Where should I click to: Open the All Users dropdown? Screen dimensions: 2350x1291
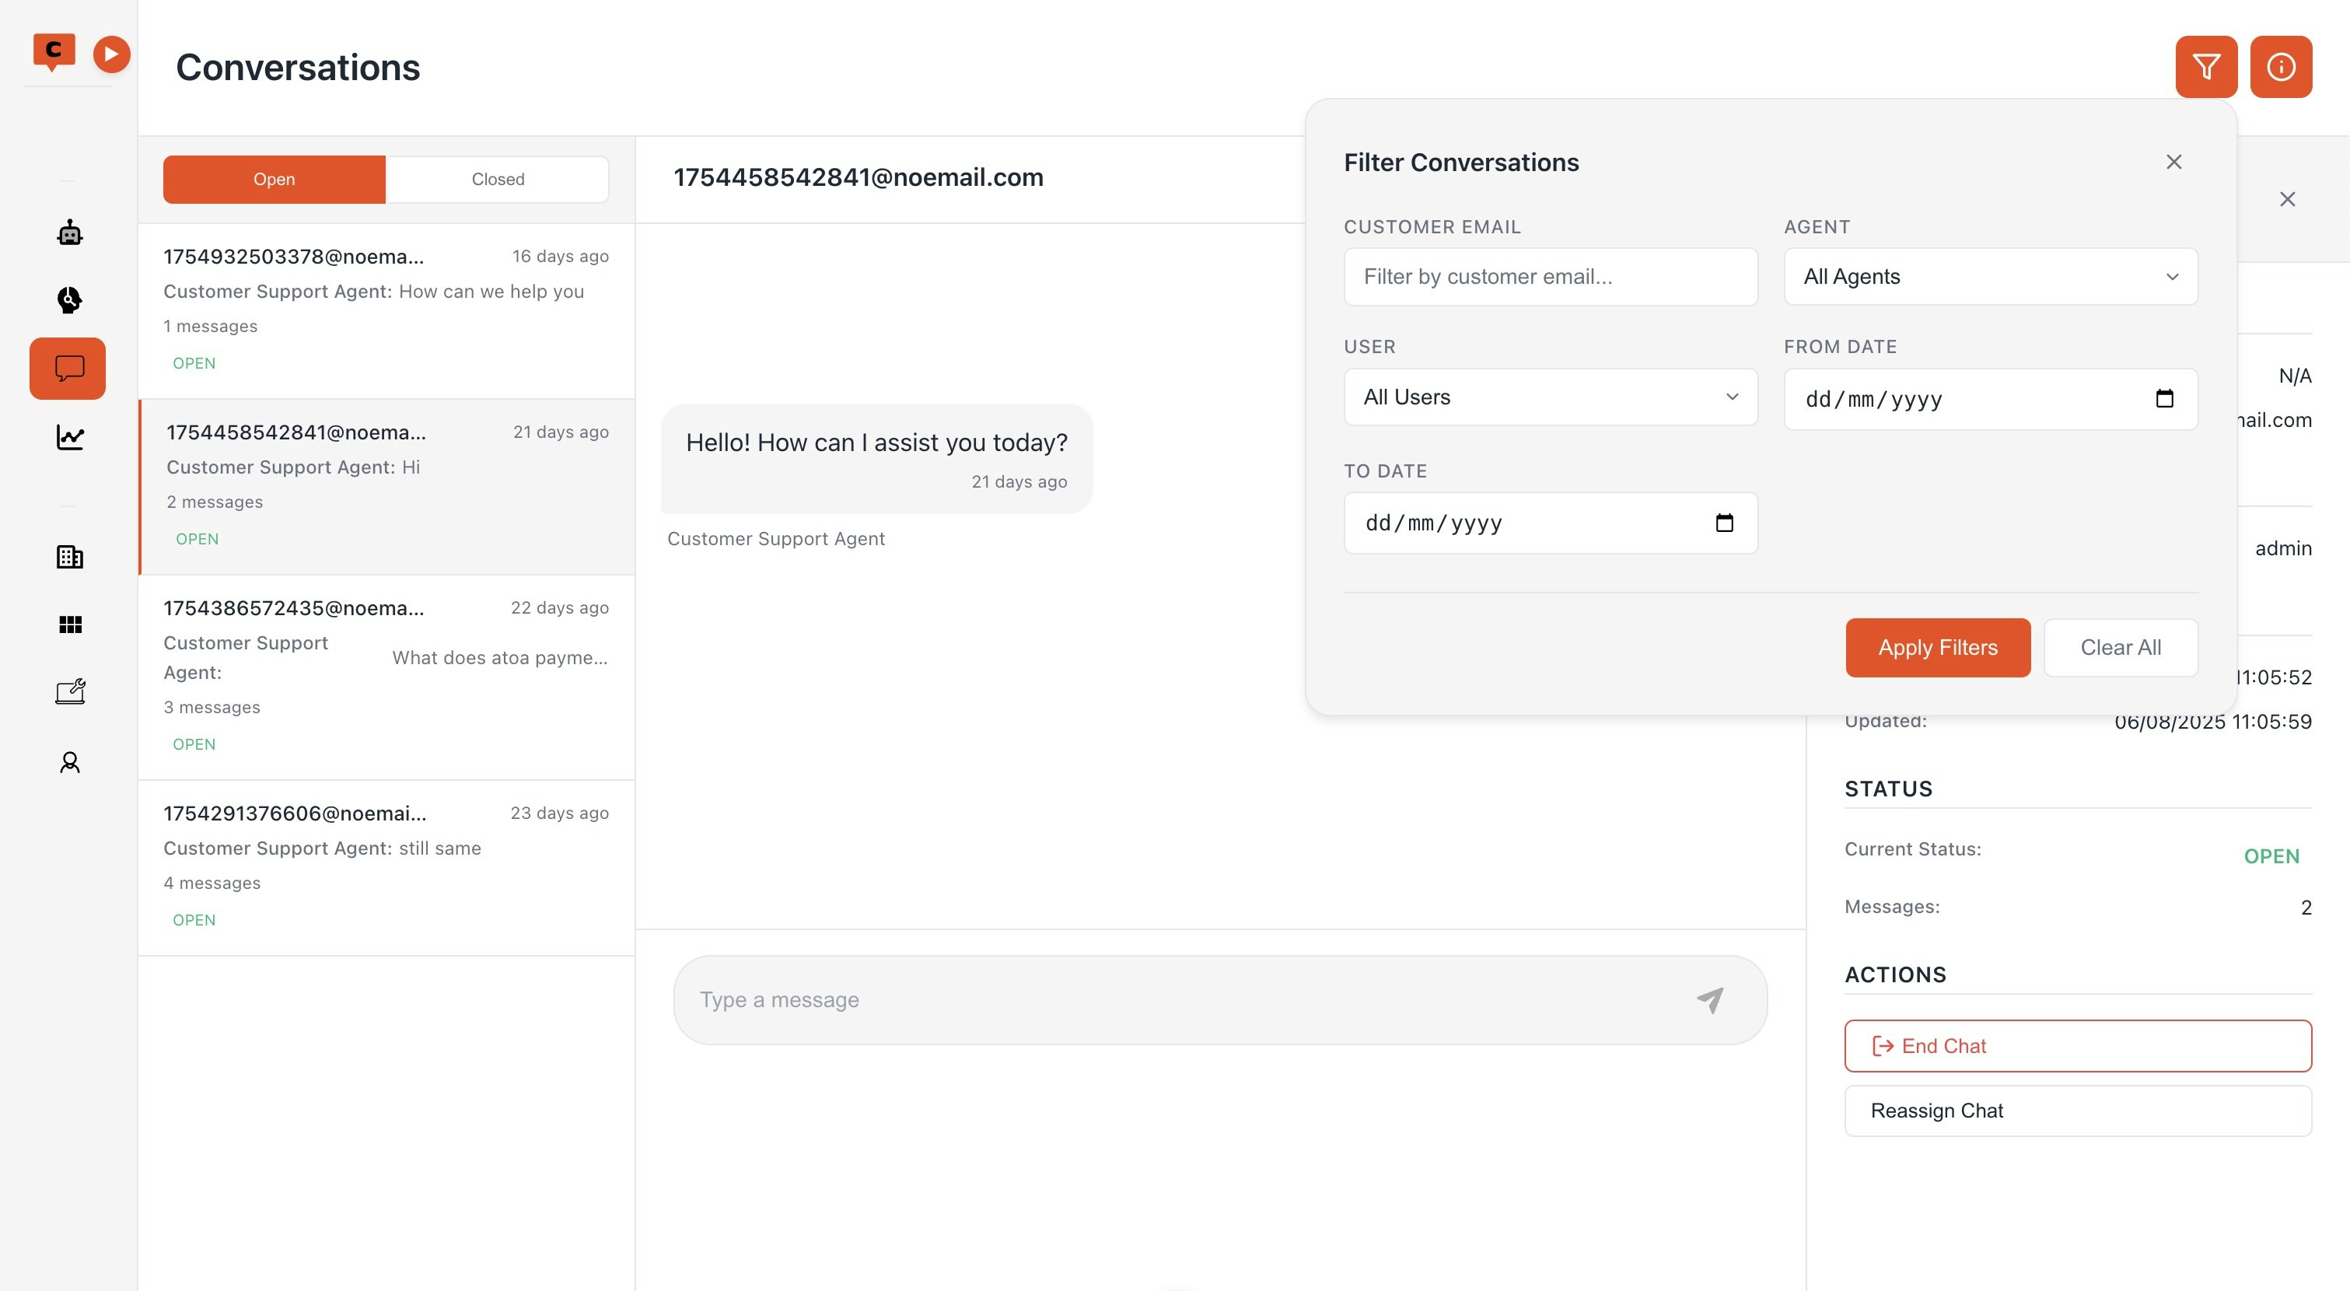pos(1550,397)
